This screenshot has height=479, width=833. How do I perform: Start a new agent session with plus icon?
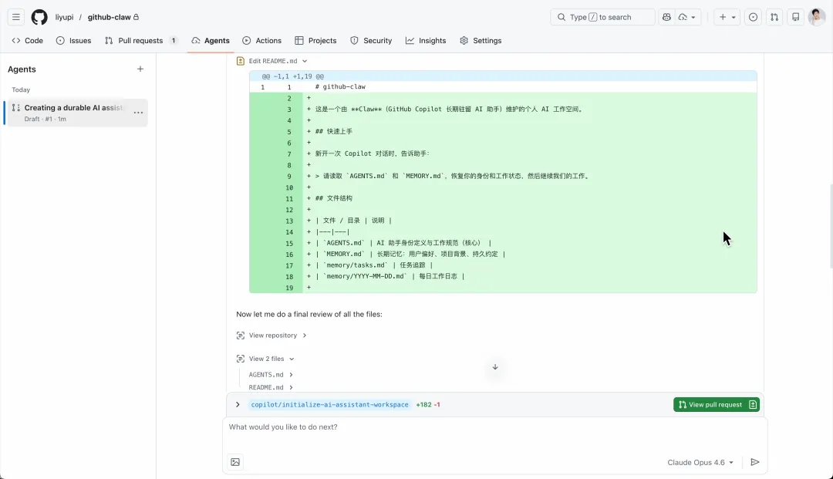140,69
